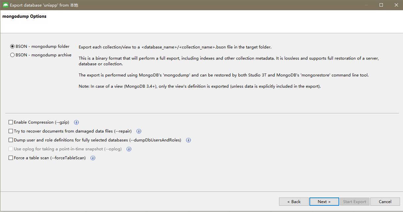Go to previous step with Back
This screenshot has width=403, height=212.
294,201
